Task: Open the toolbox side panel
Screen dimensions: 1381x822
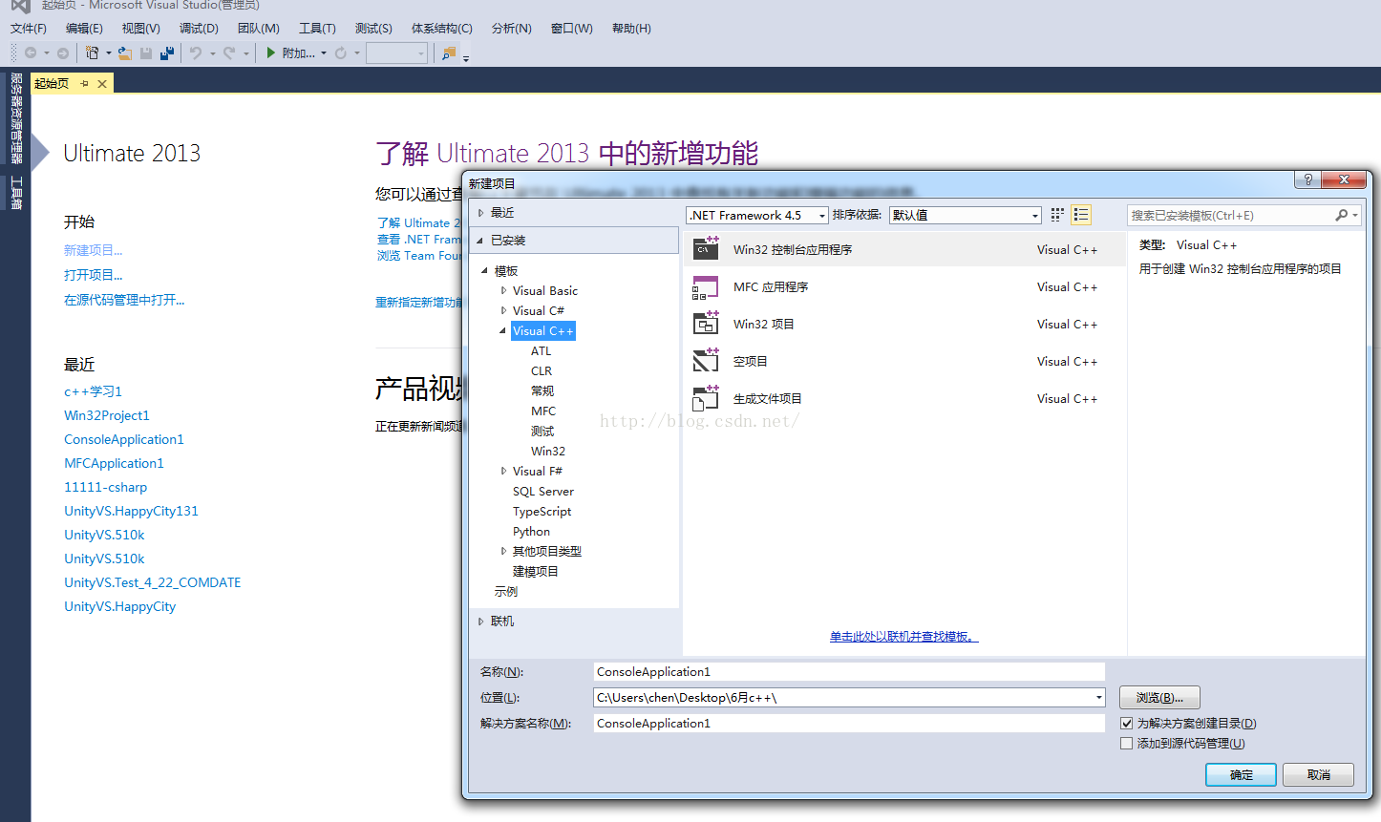Action: coord(16,192)
